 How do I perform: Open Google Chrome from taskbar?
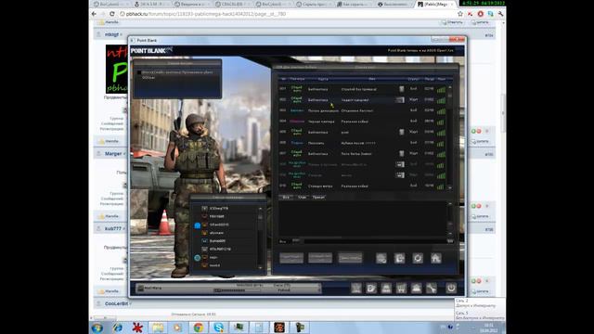[198, 328]
